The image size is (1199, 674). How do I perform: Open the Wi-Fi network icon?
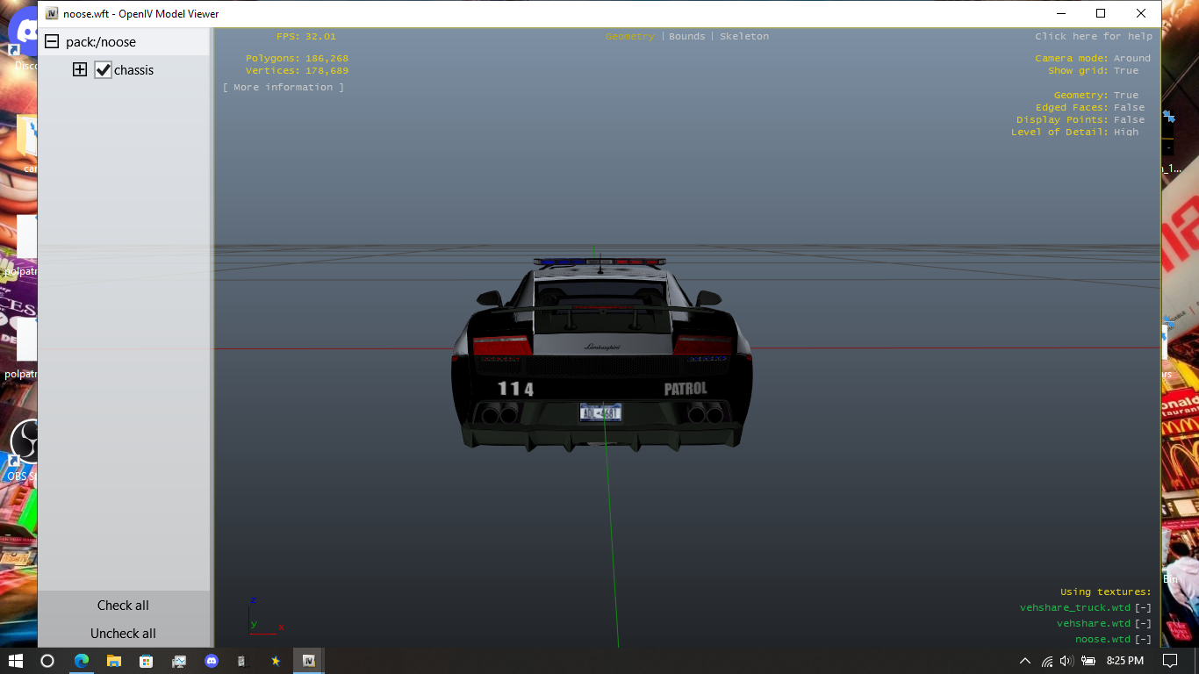click(1046, 661)
